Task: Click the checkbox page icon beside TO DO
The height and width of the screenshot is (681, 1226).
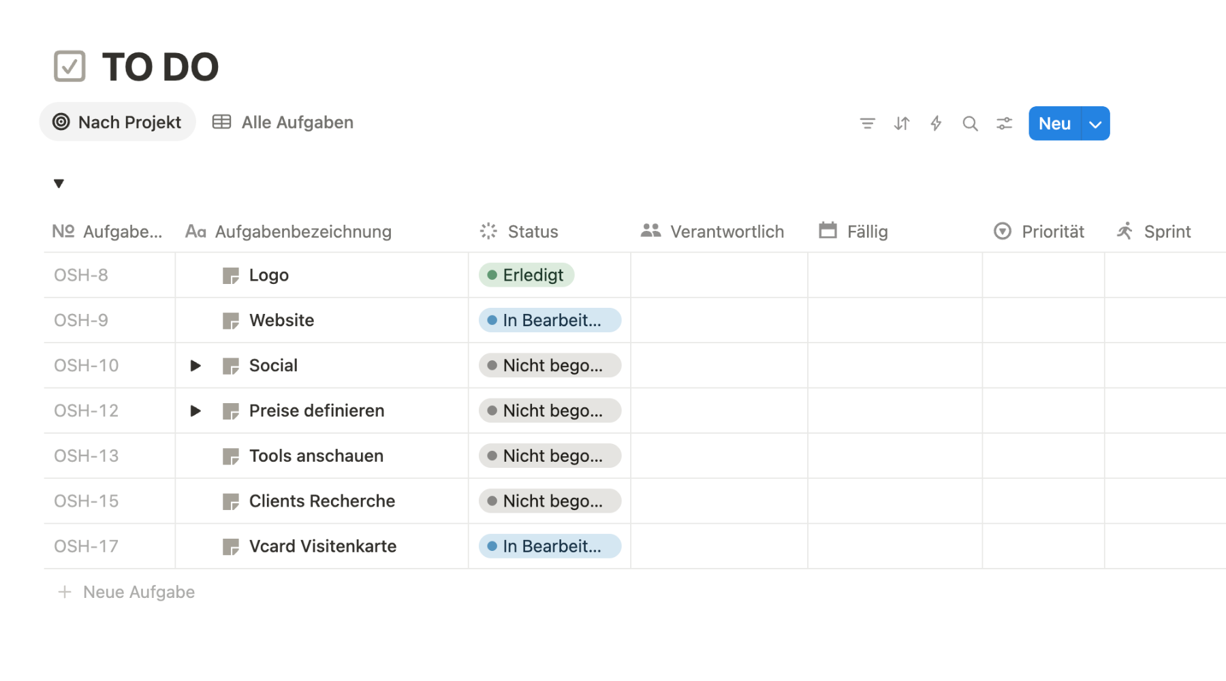Action: coord(70,66)
